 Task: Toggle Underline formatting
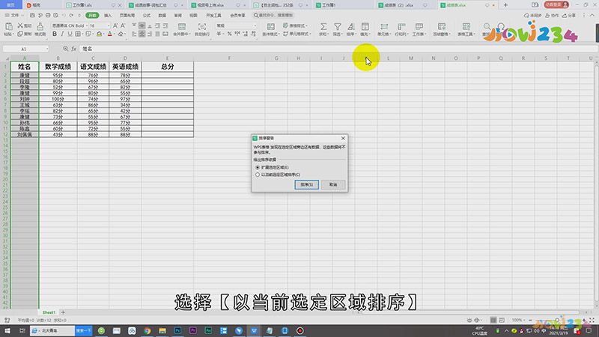pos(70,34)
